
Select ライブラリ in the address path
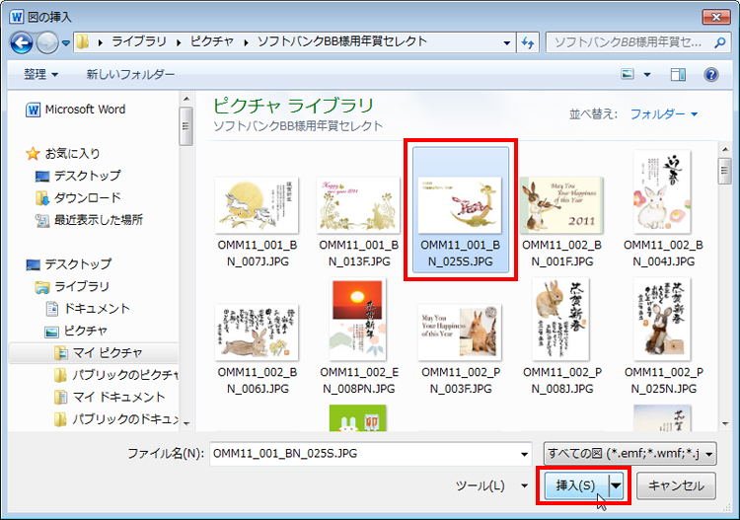pos(139,41)
